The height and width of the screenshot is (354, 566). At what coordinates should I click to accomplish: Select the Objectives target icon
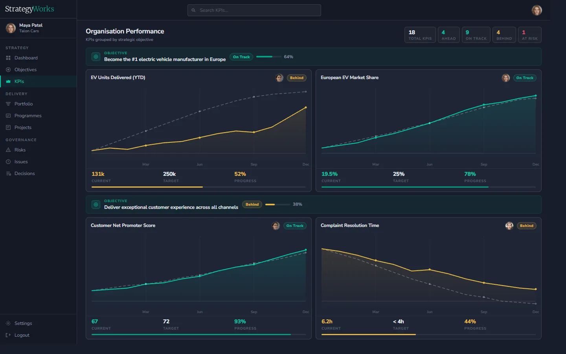(x=9, y=69)
